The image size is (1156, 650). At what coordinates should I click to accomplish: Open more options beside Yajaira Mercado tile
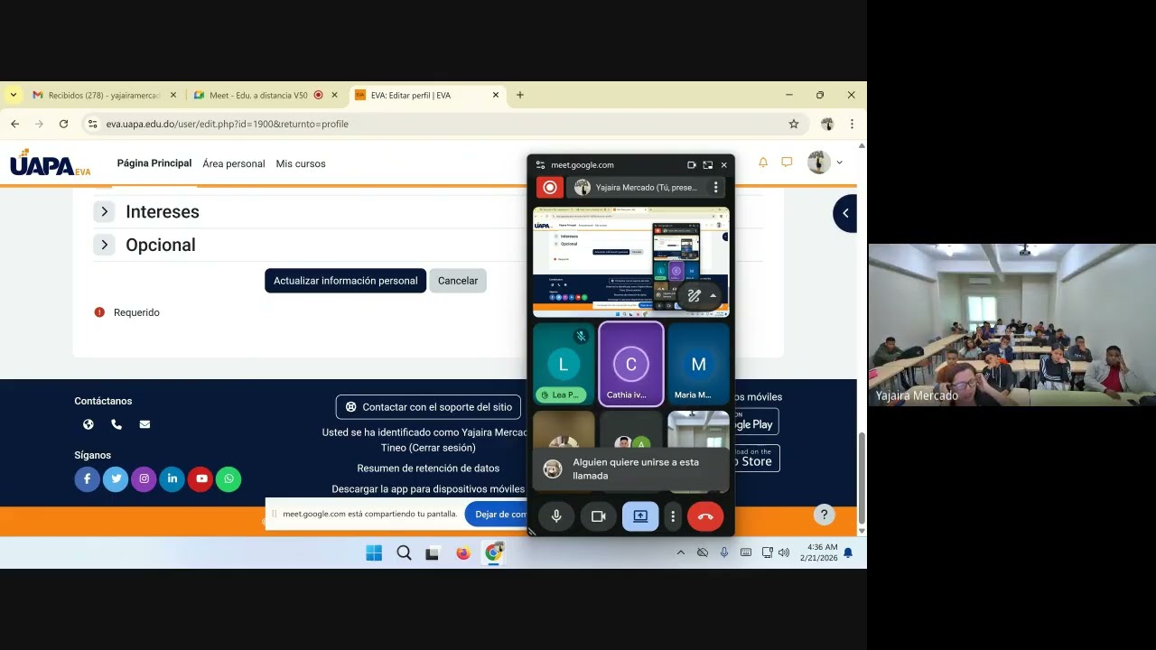click(715, 187)
